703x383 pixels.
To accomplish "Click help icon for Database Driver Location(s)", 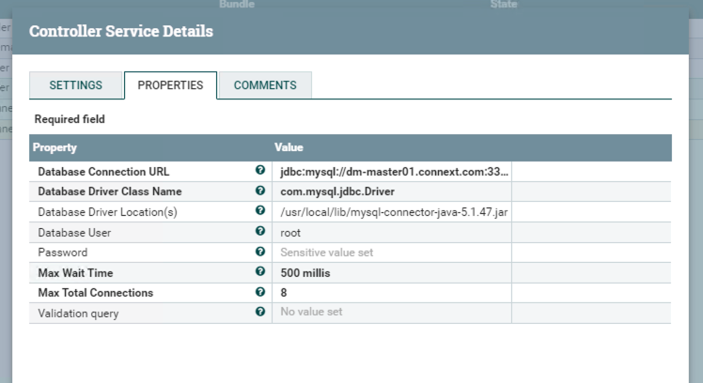I will pos(260,212).
